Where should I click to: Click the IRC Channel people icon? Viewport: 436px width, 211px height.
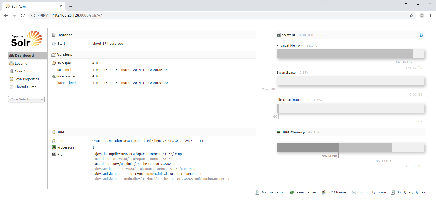coord(324,192)
